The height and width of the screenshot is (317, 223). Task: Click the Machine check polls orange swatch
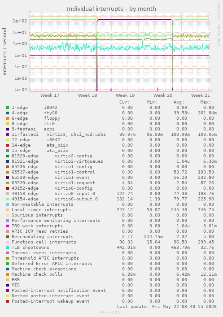click(x=8, y=274)
